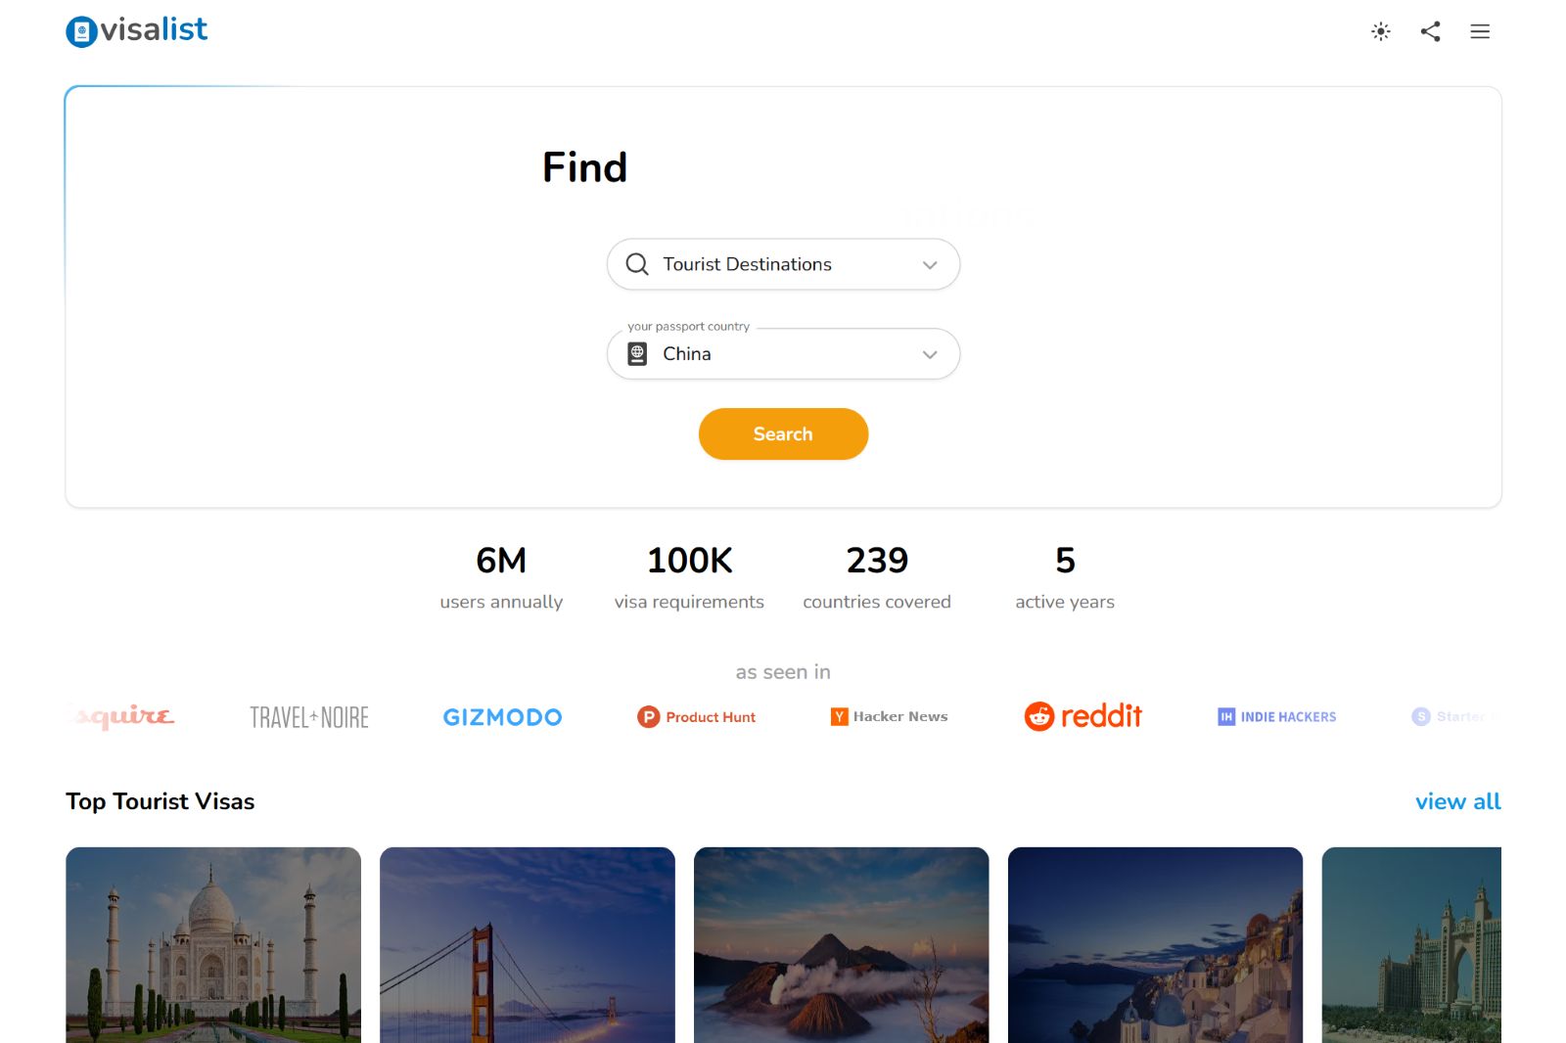The image size is (1566, 1043).
Task: Open the hamburger menu
Action: [1480, 32]
